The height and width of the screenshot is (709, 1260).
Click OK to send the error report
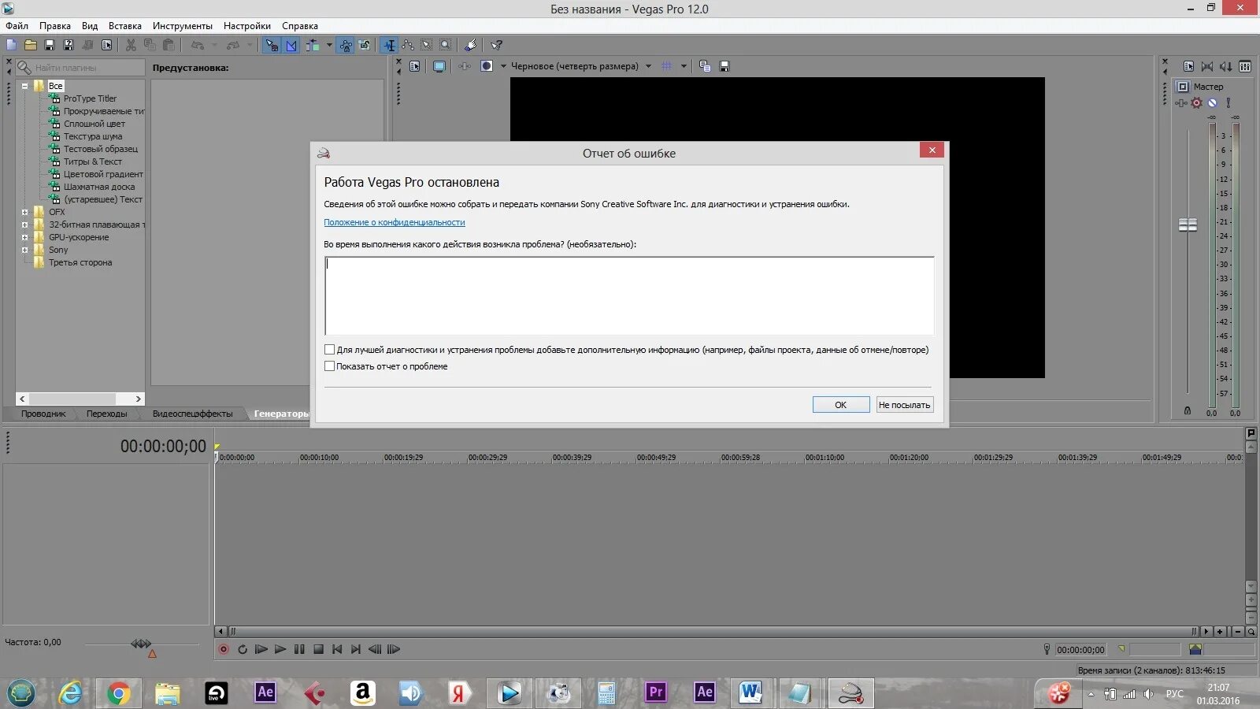pyautogui.click(x=841, y=405)
